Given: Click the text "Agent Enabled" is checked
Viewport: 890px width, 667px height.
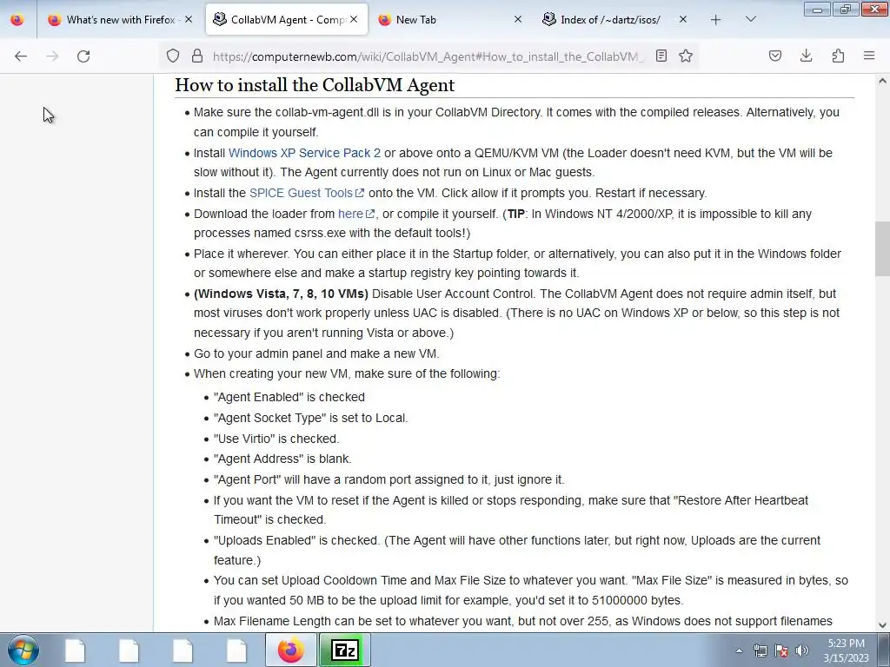Looking at the screenshot, I should click(289, 397).
